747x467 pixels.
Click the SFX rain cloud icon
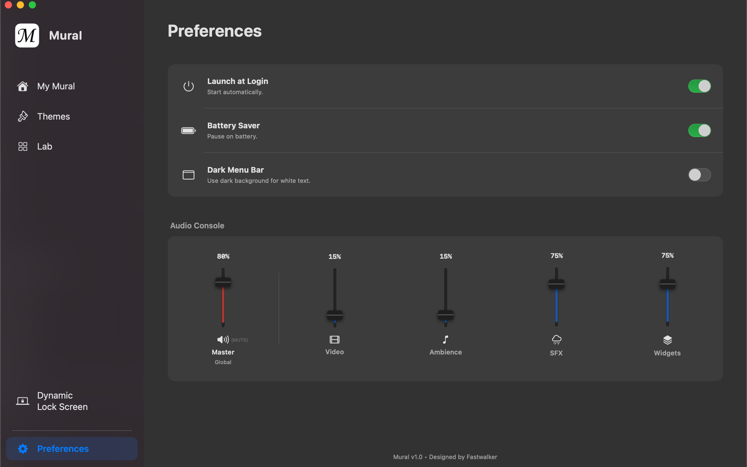pyautogui.click(x=557, y=340)
